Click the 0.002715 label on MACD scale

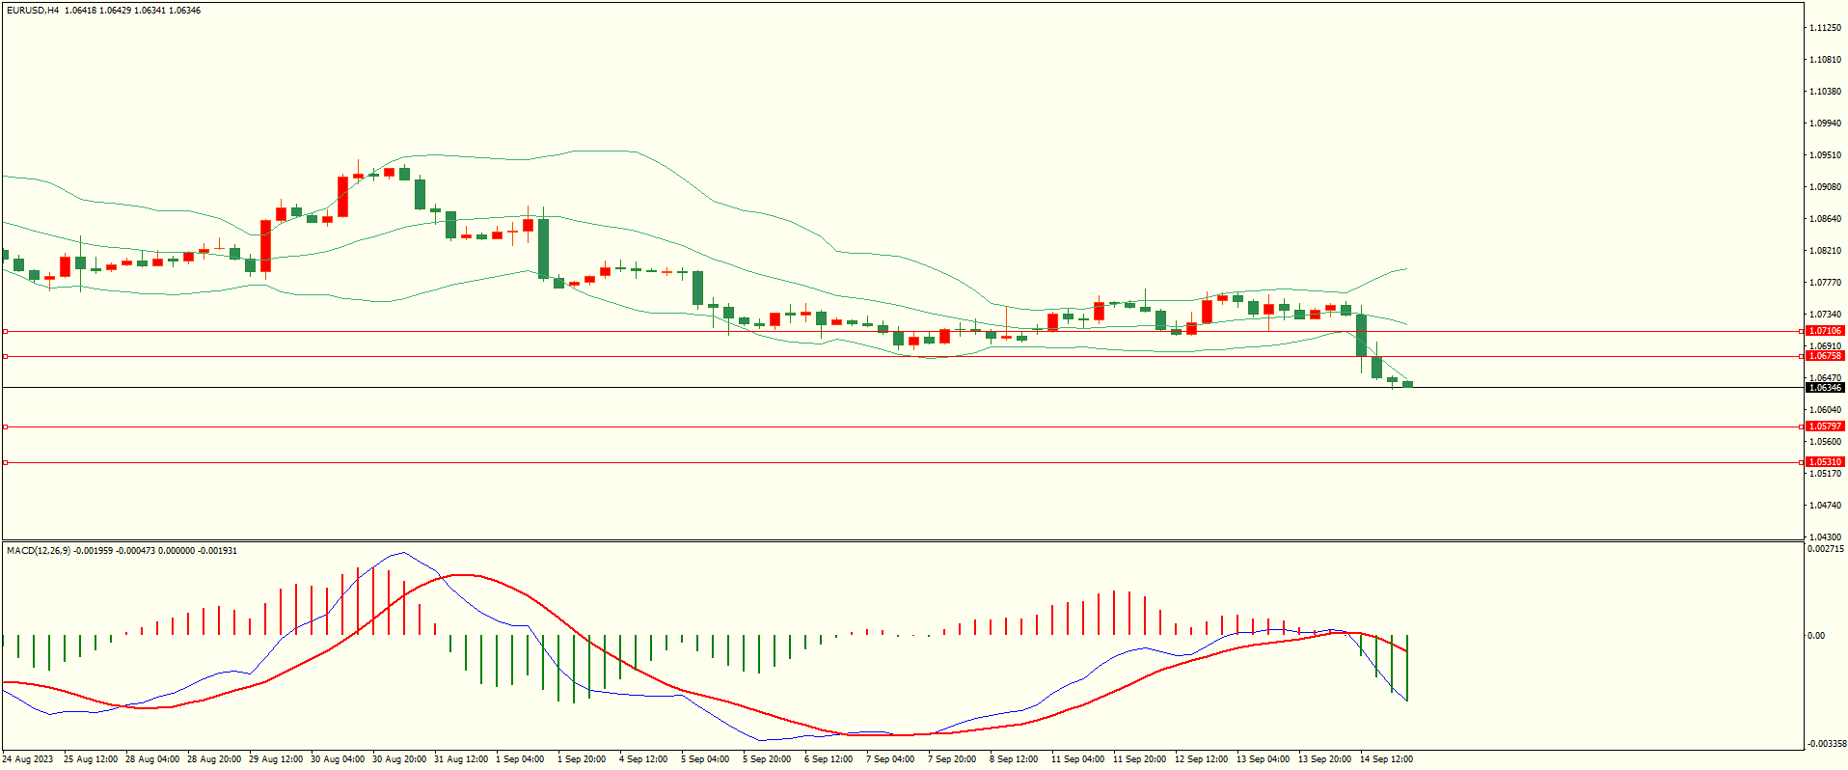point(1825,549)
